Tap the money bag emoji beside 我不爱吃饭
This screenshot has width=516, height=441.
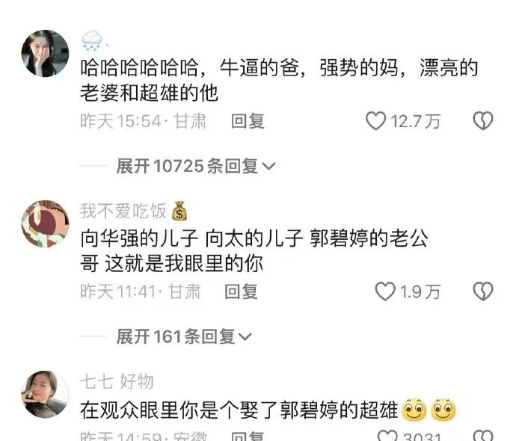(179, 211)
